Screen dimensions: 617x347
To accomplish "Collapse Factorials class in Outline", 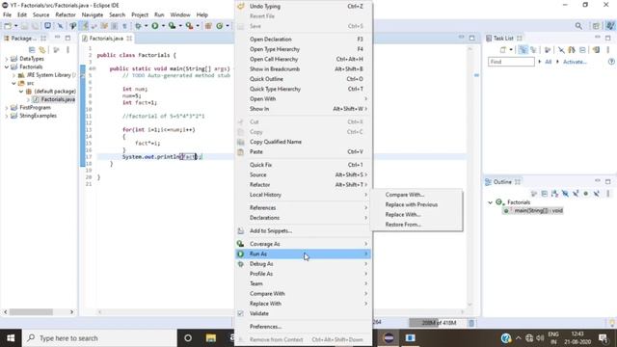I will click(x=491, y=202).
